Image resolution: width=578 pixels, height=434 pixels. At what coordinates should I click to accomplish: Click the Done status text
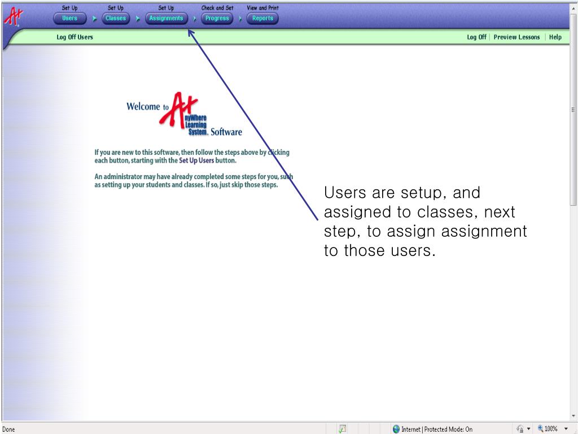[8, 429]
